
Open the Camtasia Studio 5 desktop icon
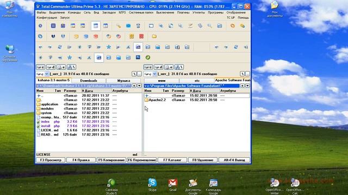pos(111,186)
